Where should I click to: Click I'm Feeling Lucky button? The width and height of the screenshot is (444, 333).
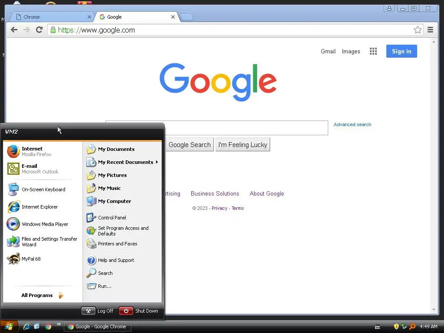(243, 145)
